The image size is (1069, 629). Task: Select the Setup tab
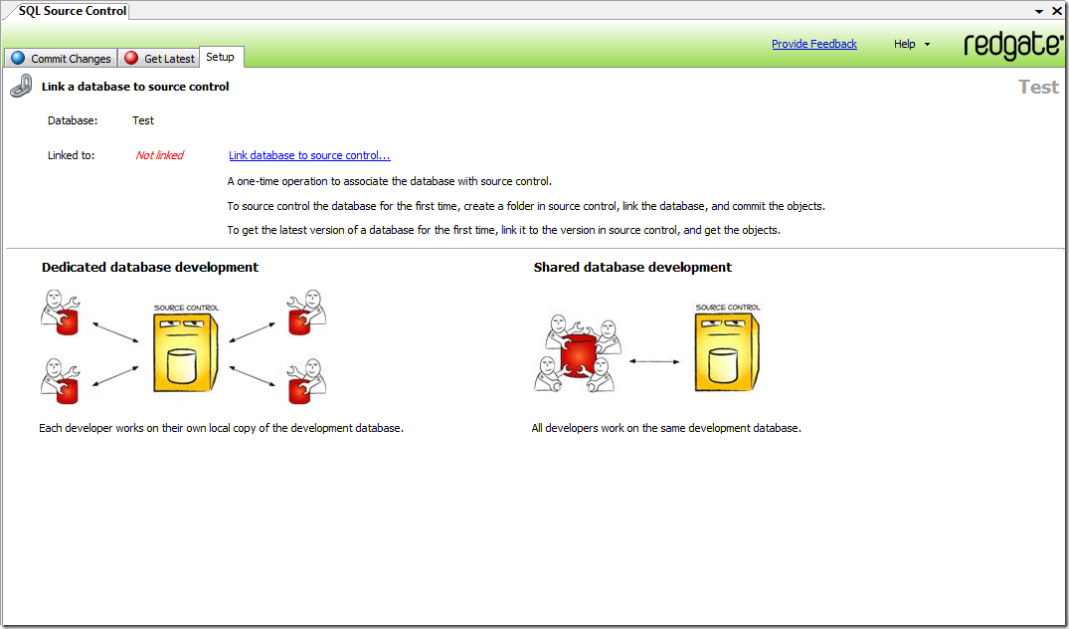[x=220, y=58]
